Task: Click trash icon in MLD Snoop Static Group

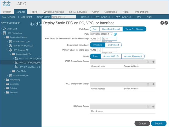Action: [x=148, y=84]
